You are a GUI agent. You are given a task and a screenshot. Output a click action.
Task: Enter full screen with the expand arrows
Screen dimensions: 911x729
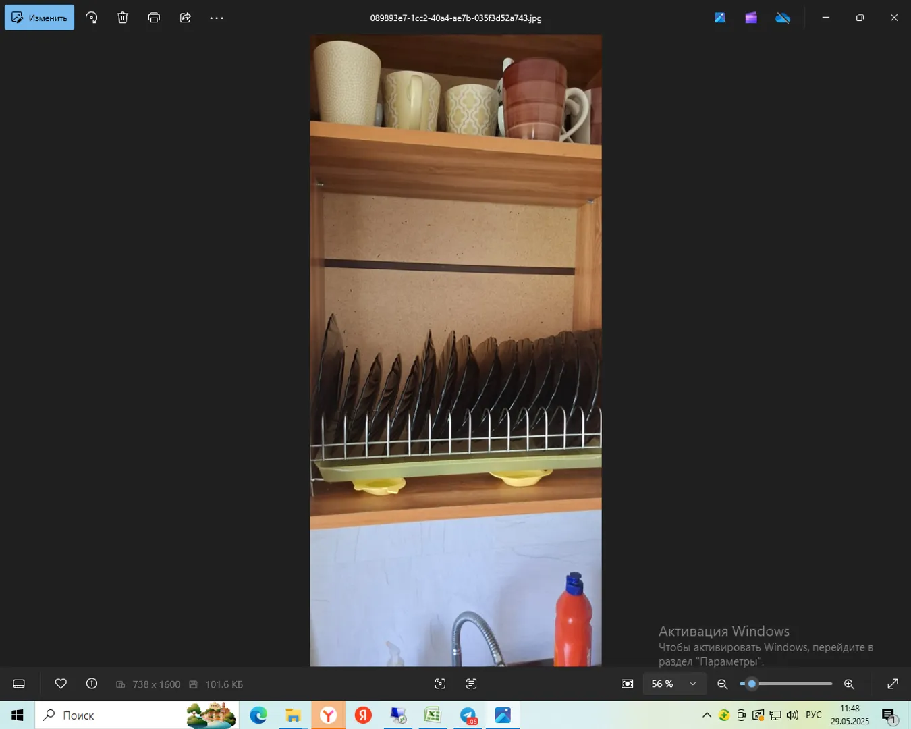(x=892, y=684)
